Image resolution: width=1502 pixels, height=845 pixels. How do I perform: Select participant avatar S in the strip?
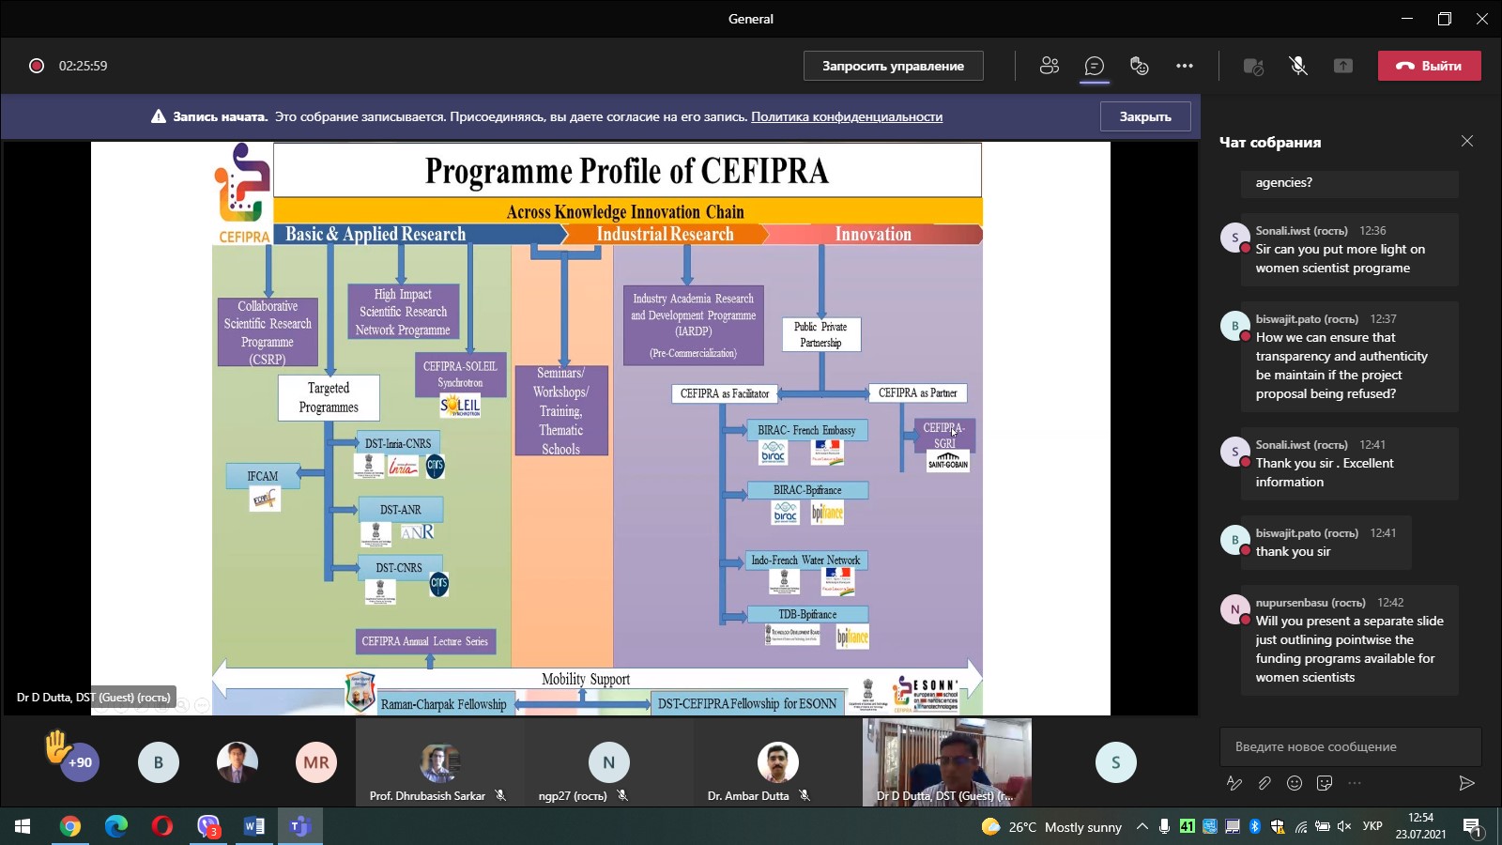point(1116,762)
